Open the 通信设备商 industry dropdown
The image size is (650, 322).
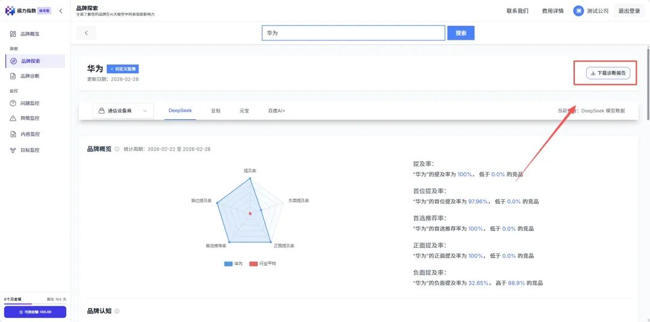coord(123,111)
